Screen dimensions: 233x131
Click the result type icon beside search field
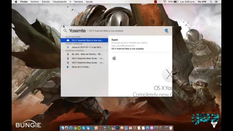click(166, 31)
